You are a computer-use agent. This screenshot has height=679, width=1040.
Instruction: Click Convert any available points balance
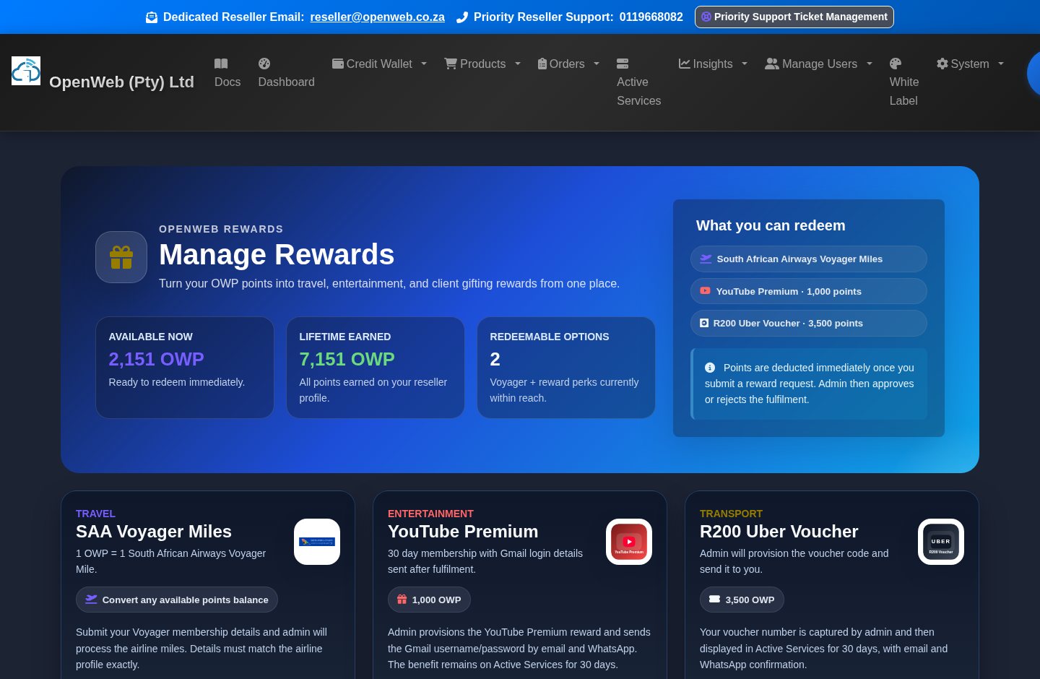pyautogui.click(x=177, y=600)
